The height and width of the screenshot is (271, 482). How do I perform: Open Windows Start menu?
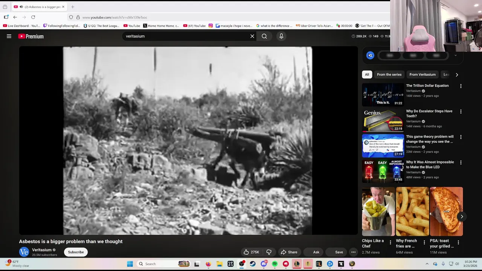(130, 264)
